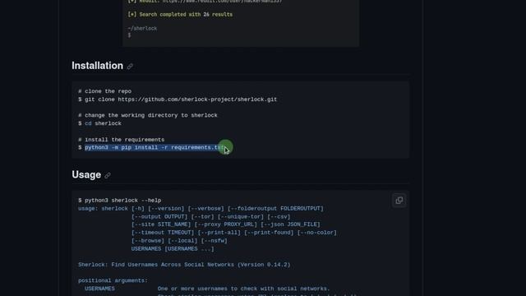Copy the Usage code block with copy icon

[399, 201]
